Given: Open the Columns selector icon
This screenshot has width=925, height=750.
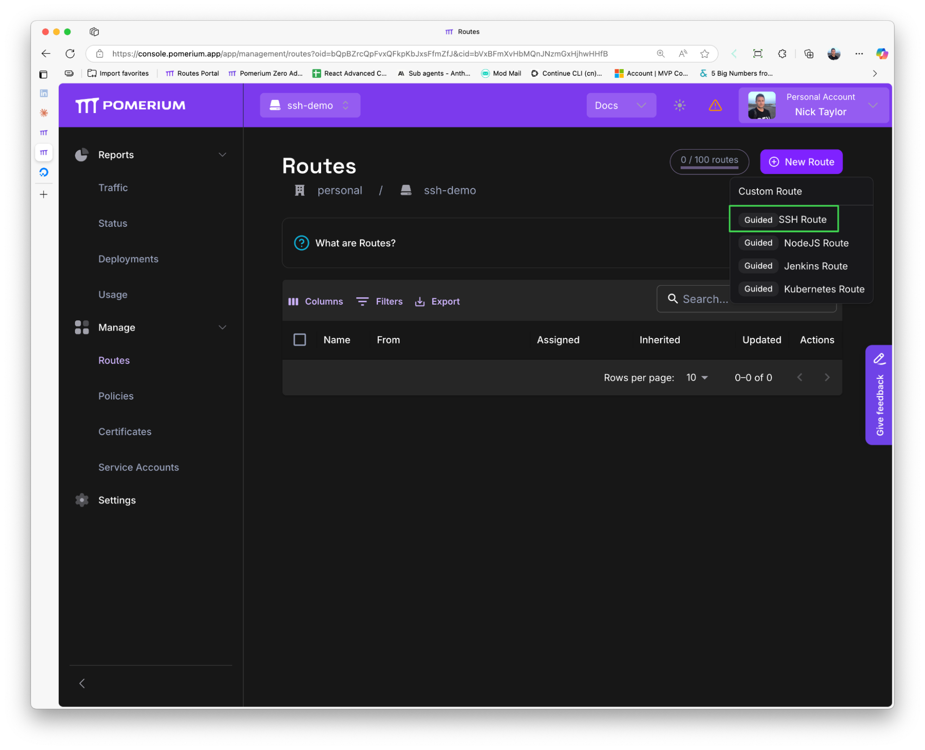Looking at the screenshot, I should tap(294, 301).
